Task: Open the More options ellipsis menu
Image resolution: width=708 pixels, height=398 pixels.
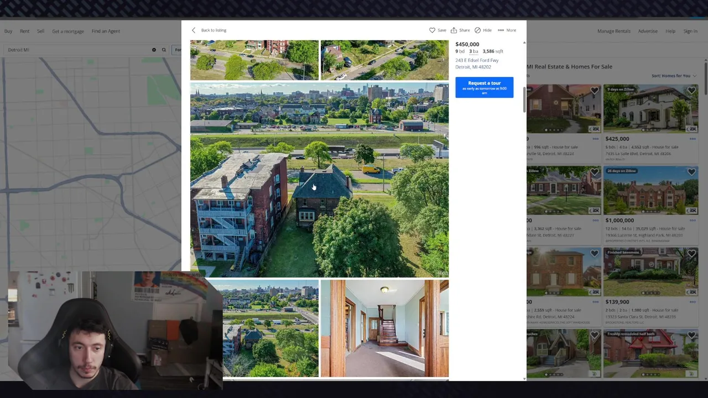Action: coord(501,30)
